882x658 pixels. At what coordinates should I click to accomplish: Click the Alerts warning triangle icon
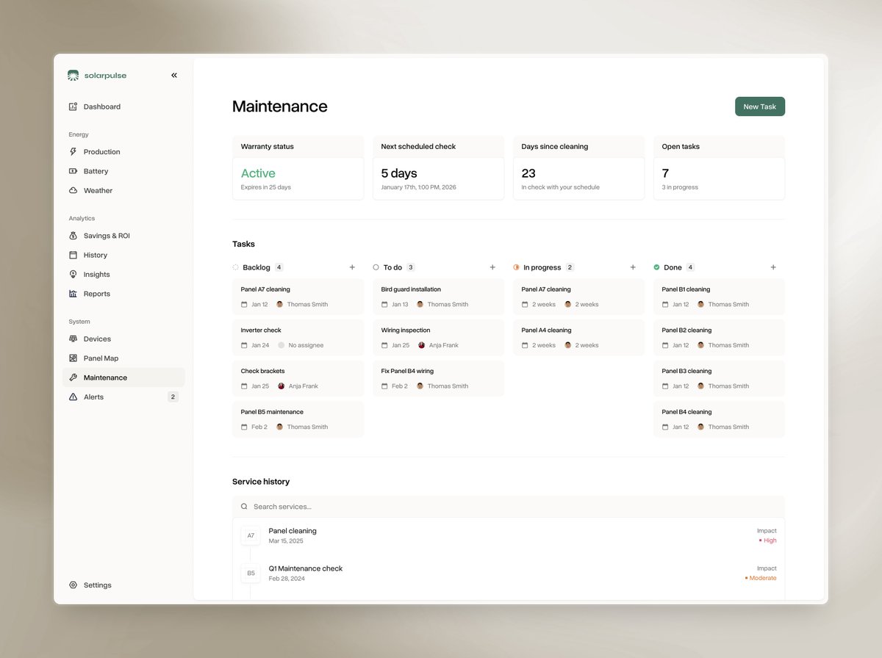click(x=73, y=397)
